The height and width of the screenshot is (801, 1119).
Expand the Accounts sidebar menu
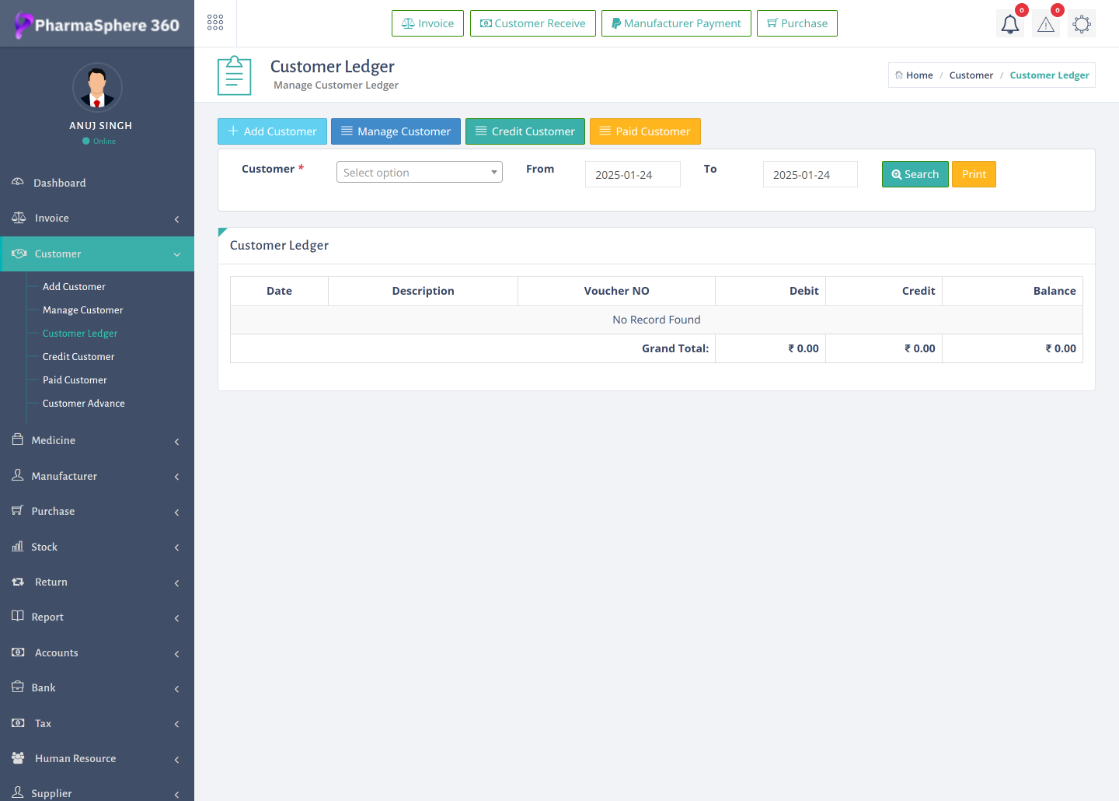pyautogui.click(x=56, y=652)
